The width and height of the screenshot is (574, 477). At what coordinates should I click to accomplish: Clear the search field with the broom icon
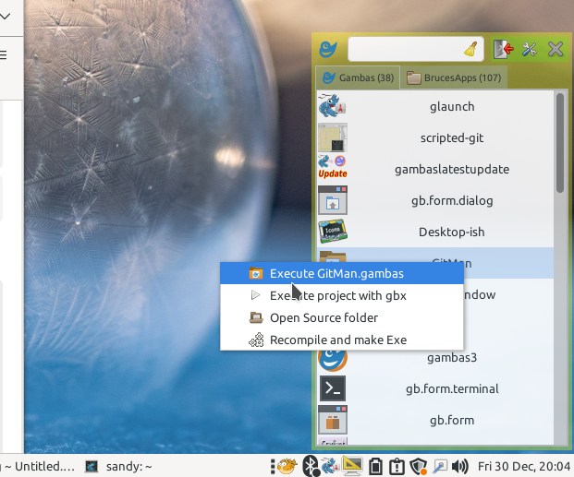(x=470, y=50)
